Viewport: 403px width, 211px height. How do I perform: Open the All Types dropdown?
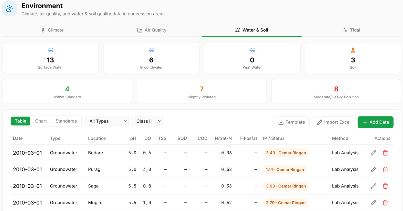click(x=107, y=121)
